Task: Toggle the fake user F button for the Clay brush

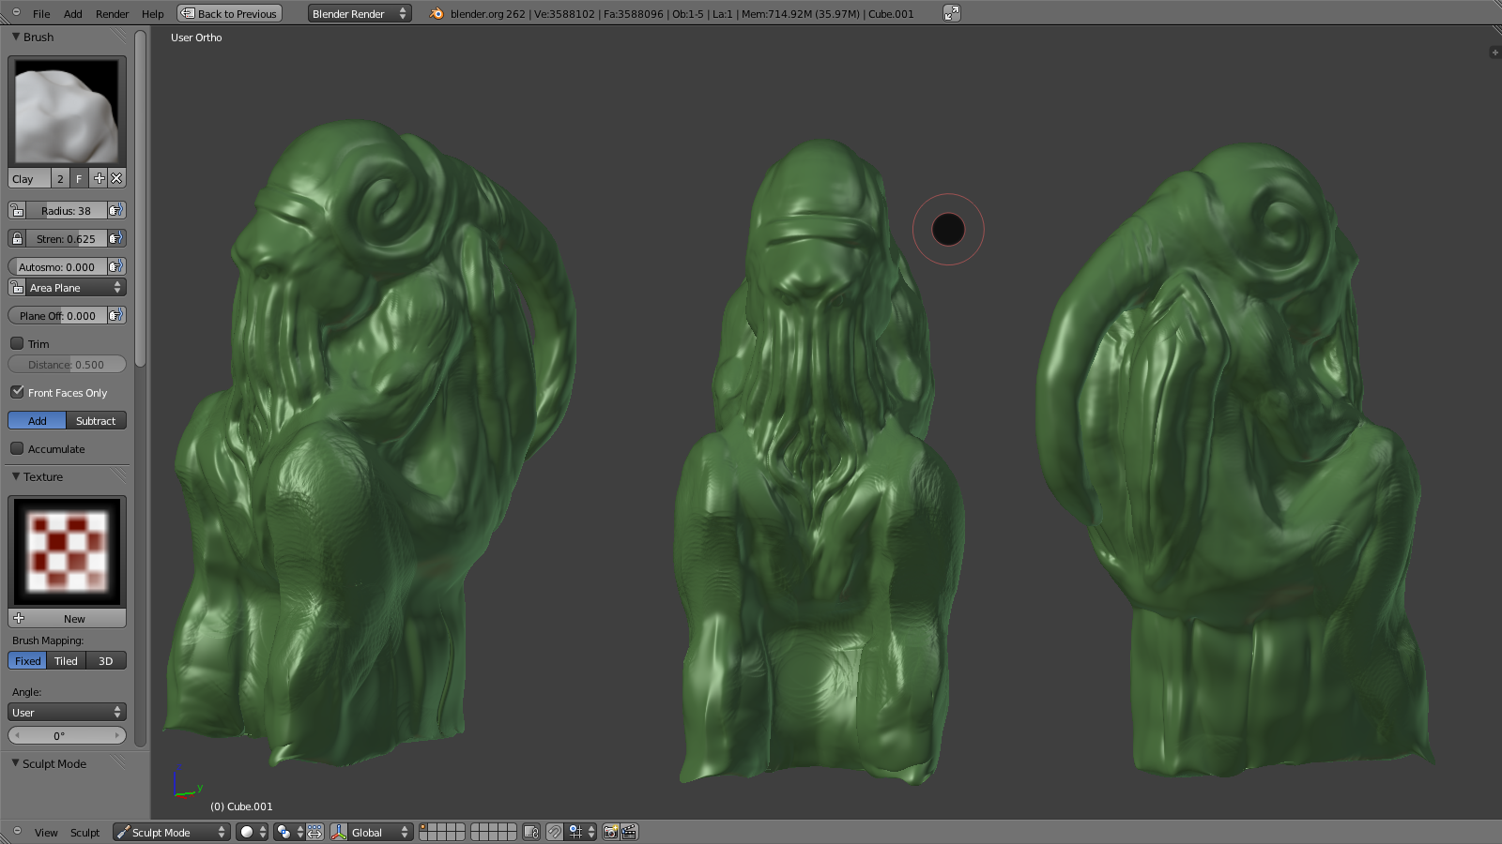Action: pyautogui.click(x=79, y=178)
